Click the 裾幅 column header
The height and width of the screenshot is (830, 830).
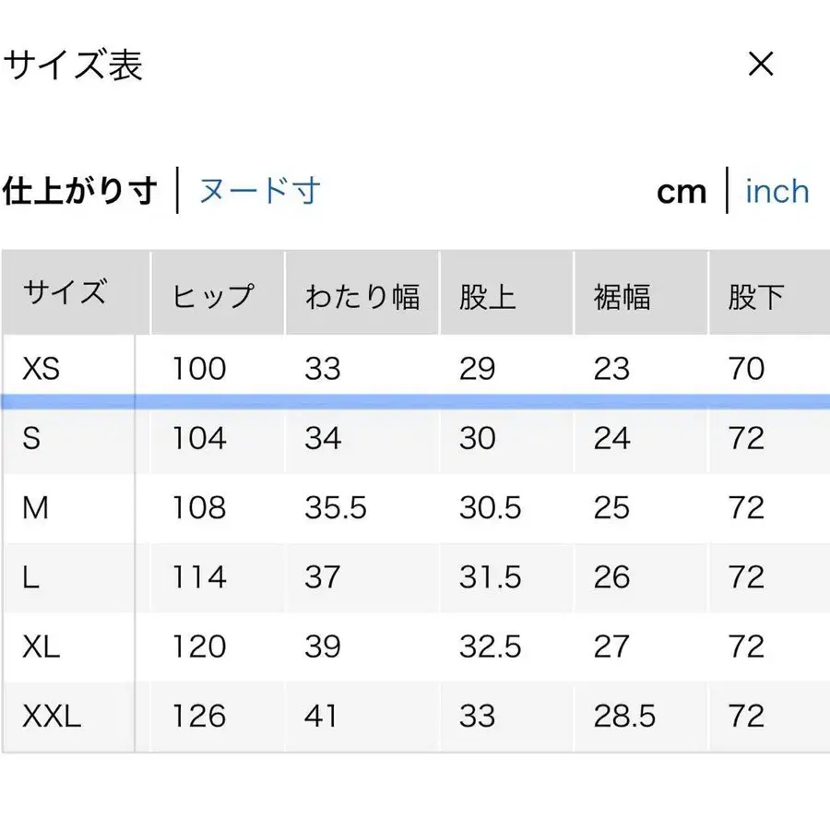coord(622,293)
